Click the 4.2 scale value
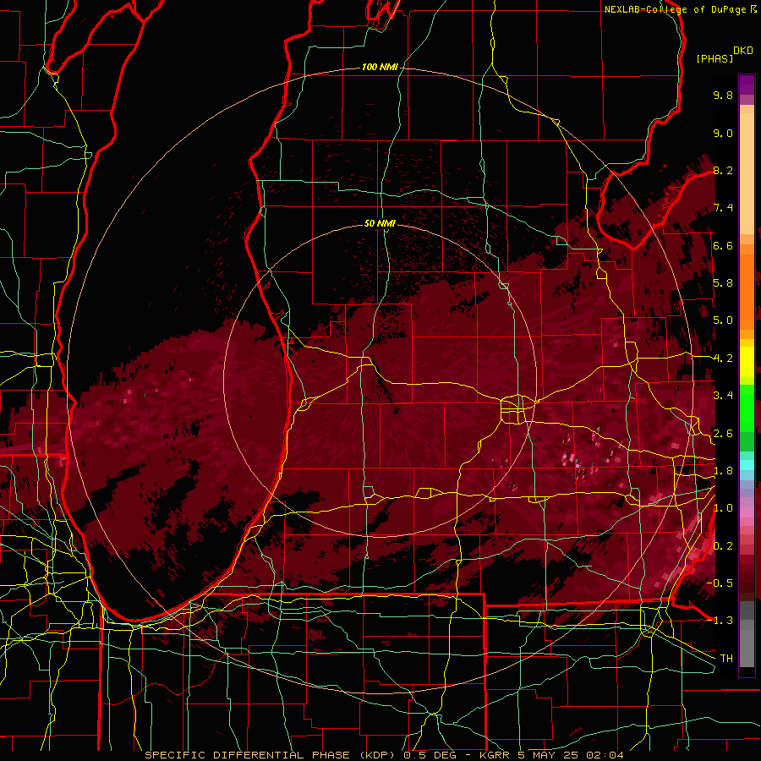 pyautogui.click(x=723, y=359)
